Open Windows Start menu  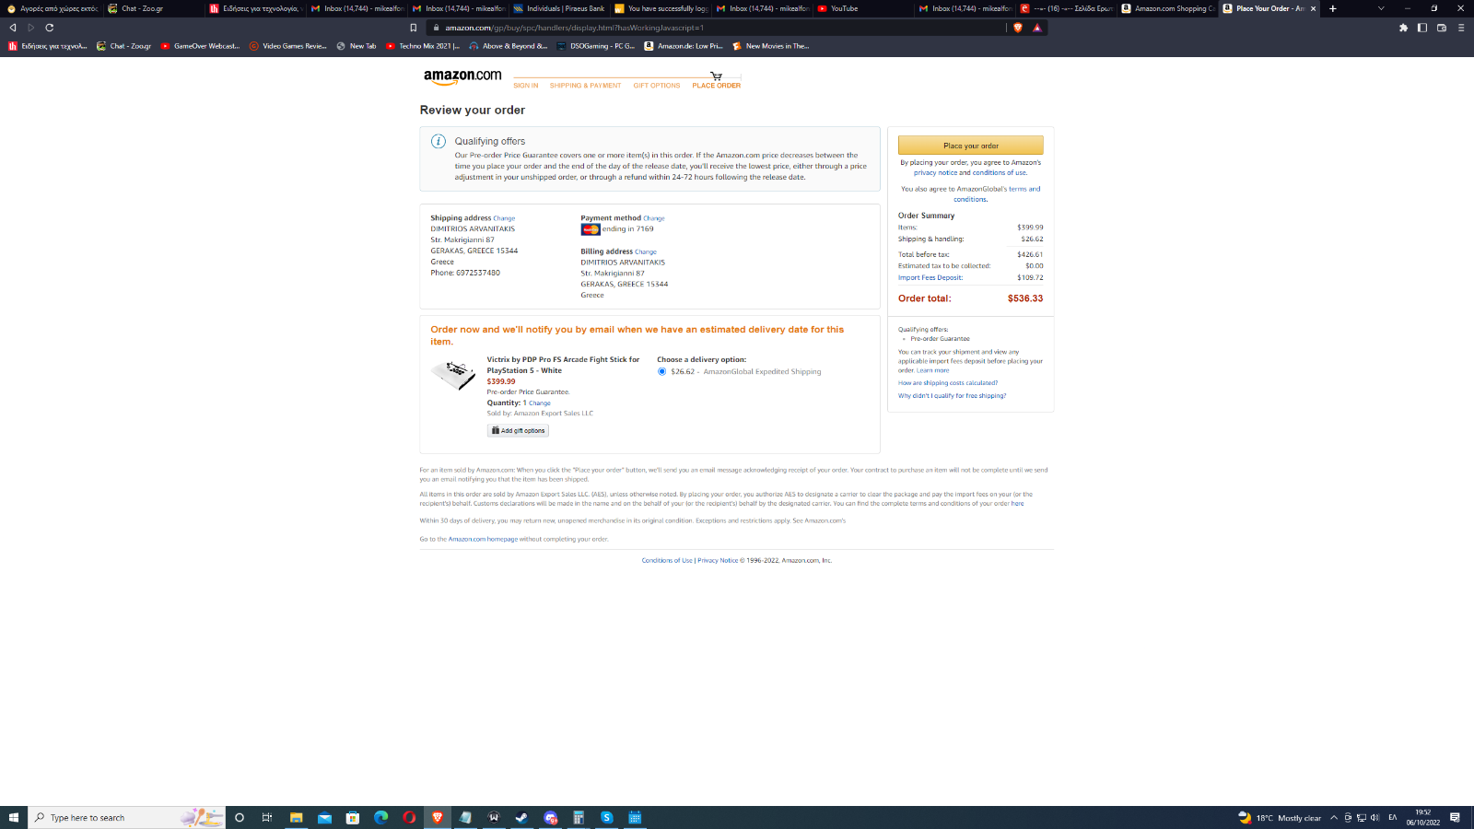(x=14, y=817)
